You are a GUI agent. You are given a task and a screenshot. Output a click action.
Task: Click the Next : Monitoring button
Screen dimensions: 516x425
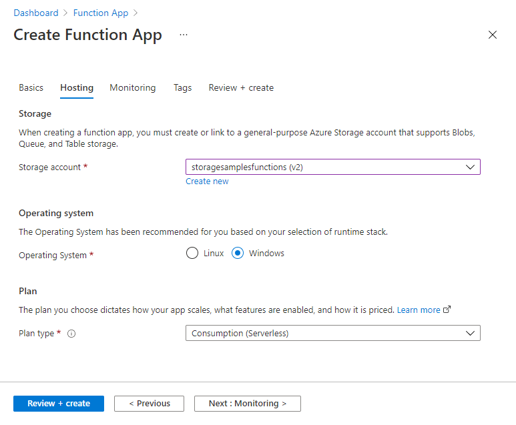pyautogui.click(x=247, y=404)
